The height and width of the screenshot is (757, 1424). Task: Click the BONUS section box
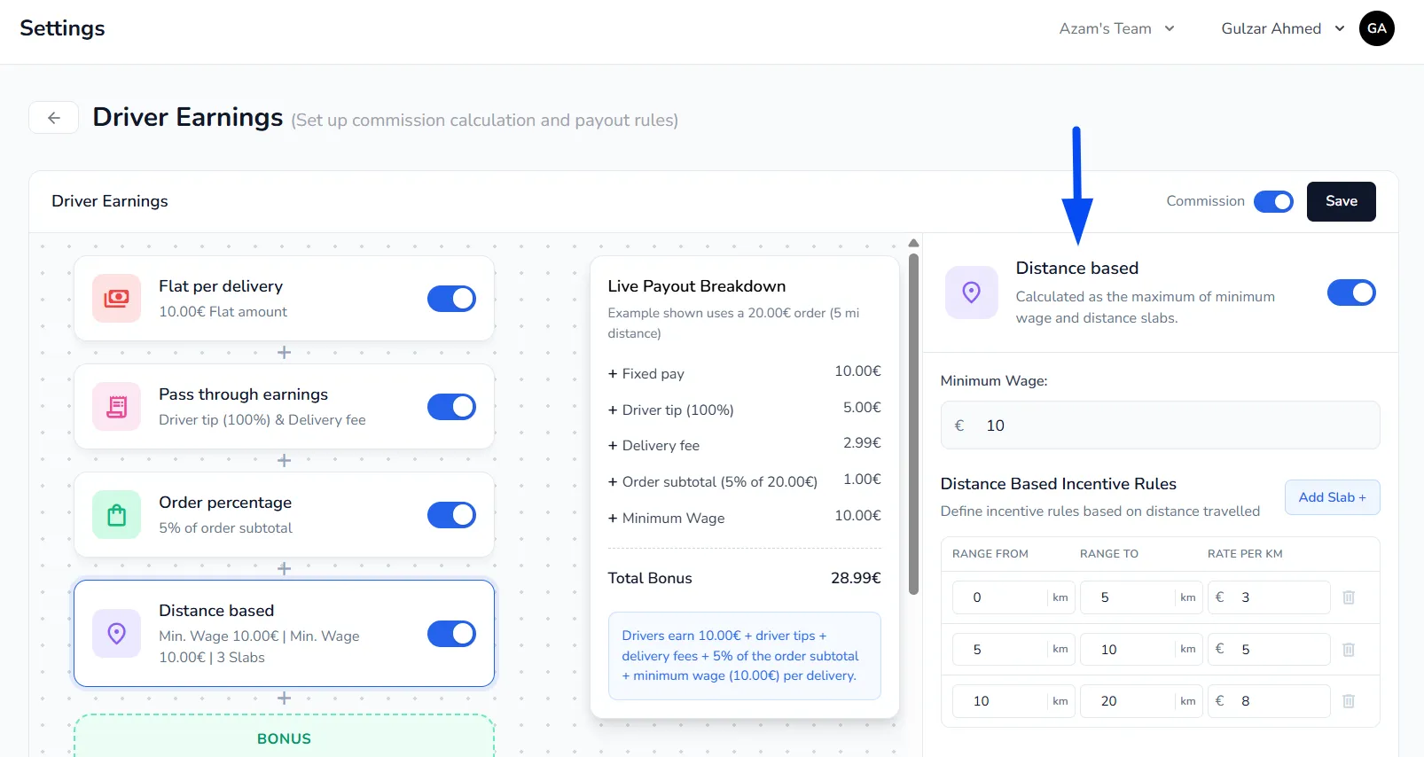pyautogui.click(x=284, y=737)
